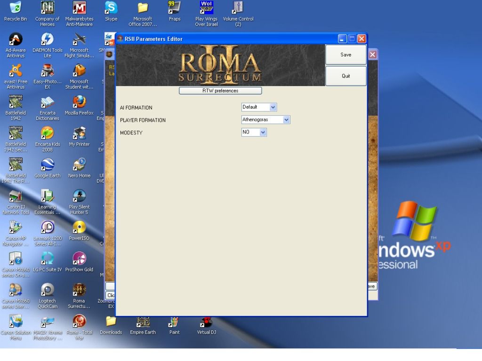Select the Company of Heroes icon
This screenshot has height=361, width=482.
(x=47, y=8)
